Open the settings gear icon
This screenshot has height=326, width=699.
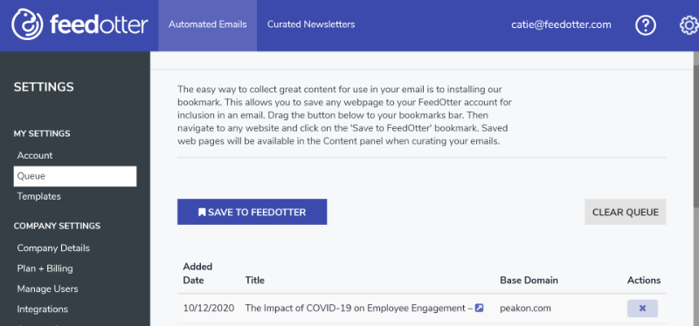coord(689,25)
